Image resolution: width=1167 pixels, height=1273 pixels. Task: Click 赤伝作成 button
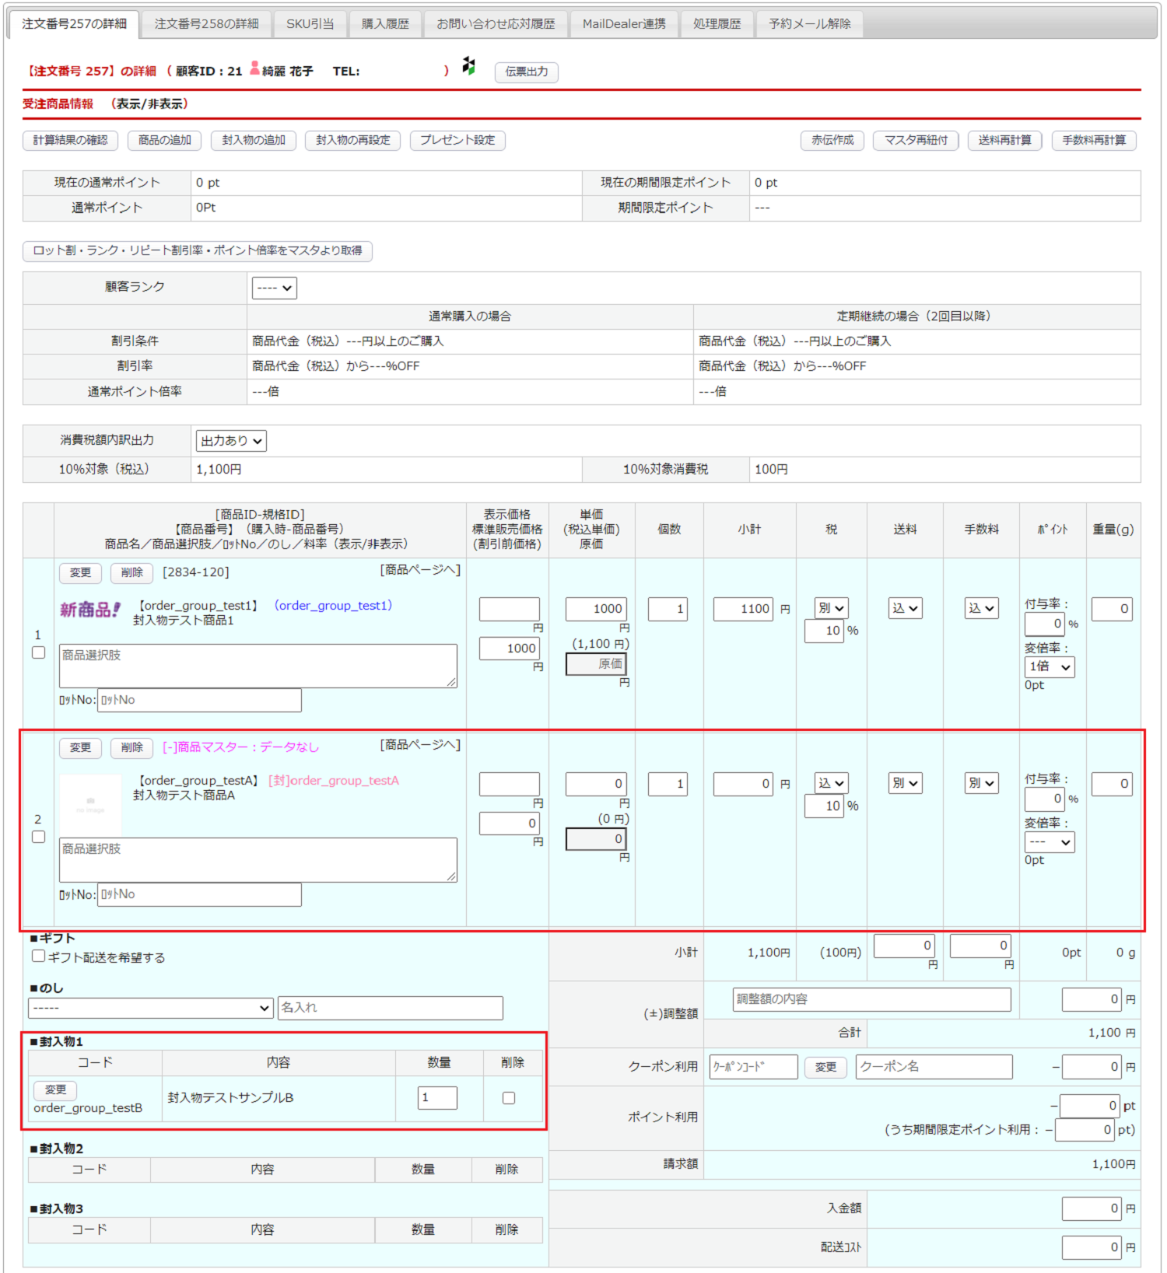832,140
